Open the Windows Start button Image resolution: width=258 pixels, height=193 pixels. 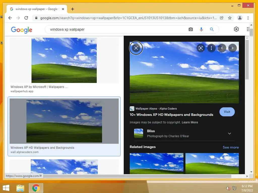pos(6,188)
